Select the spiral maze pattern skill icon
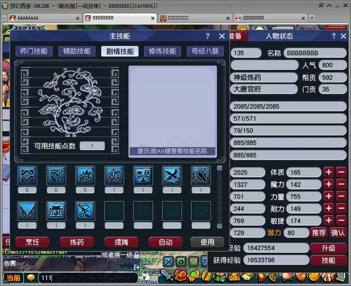The height and width of the screenshot is (286, 351). [x=56, y=175]
